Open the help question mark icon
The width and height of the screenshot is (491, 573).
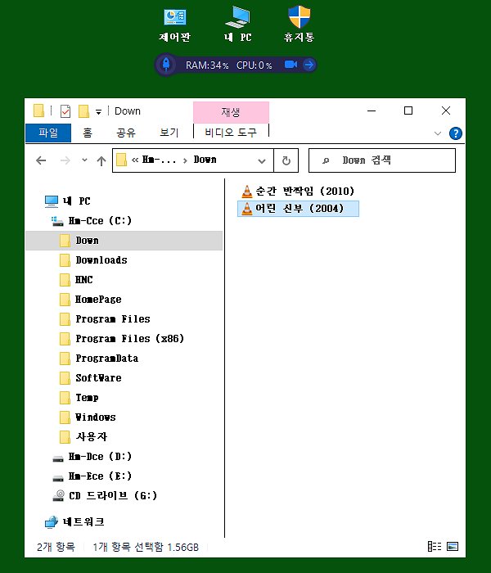pos(455,133)
